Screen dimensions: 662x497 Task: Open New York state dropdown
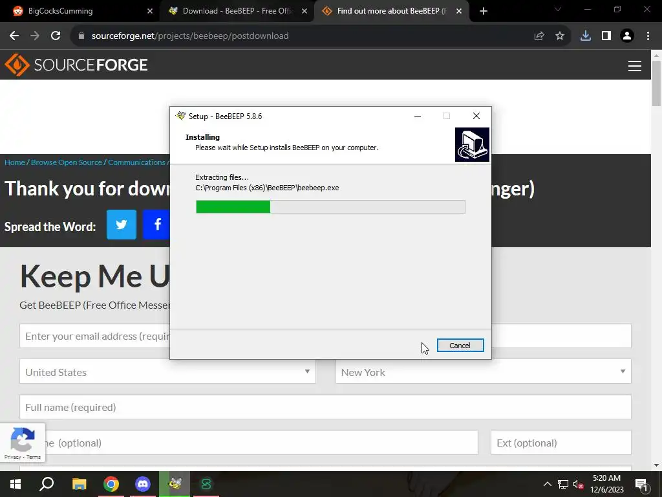coord(484,371)
